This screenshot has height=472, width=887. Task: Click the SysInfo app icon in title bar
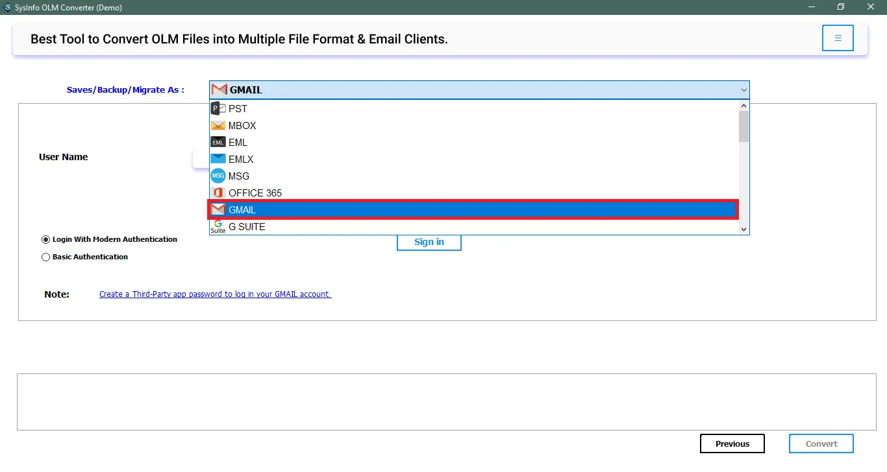tap(7, 7)
